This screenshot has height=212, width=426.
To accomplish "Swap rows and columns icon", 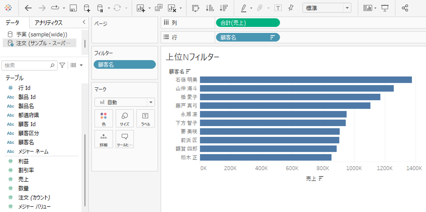I will 196,8.
